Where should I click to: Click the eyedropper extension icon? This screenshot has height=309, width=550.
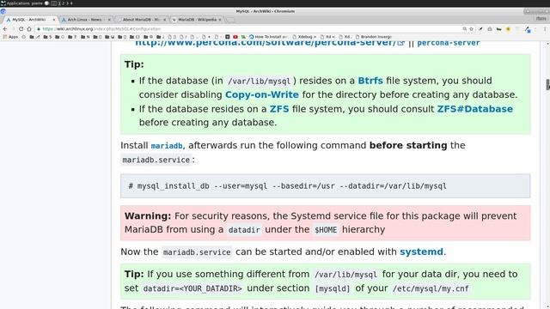pos(481,29)
